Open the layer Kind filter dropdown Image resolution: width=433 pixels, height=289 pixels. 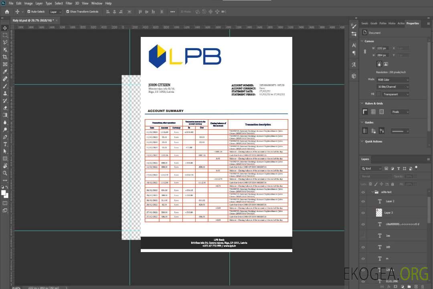(371, 169)
